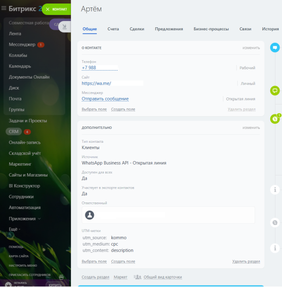Open Коллабы in the sidebar

18,55
